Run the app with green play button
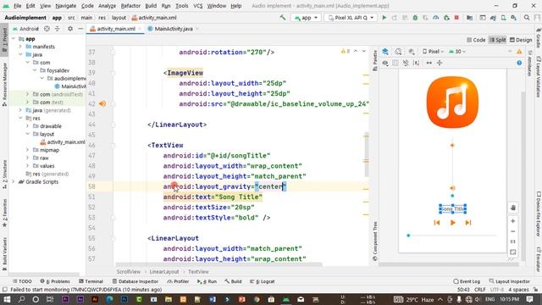 pyautogui.click(x=384, y=18)
